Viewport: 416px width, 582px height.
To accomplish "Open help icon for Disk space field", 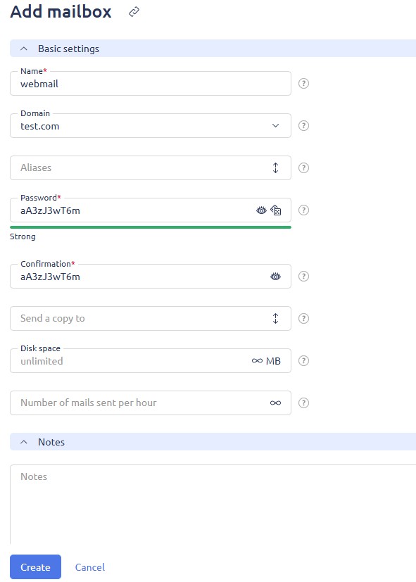I will [x=303, y=361].
